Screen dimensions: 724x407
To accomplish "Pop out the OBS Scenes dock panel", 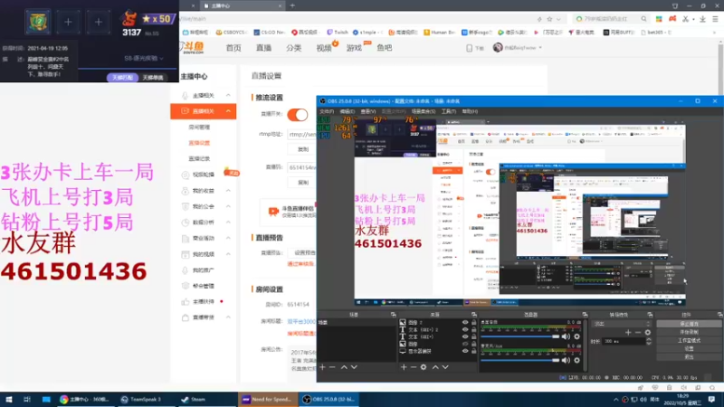I will (x=394, y=315).
